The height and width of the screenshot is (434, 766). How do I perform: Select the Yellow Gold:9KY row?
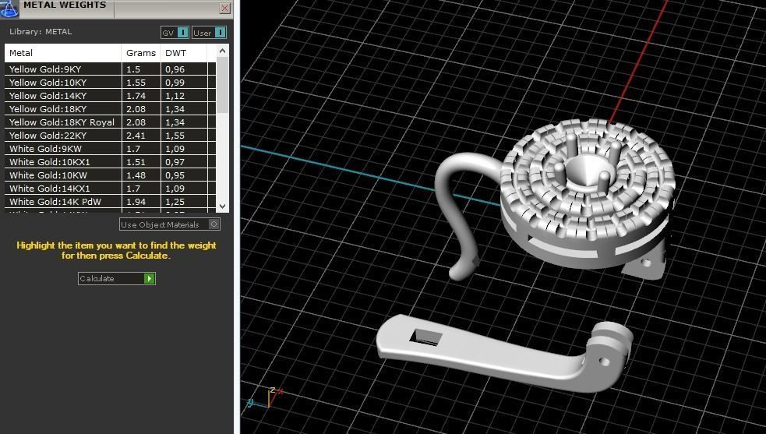(110, 69)
